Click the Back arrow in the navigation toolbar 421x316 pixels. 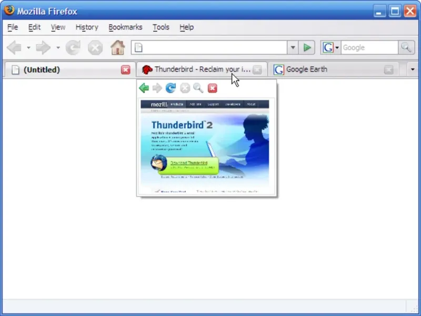coord(14,47)
